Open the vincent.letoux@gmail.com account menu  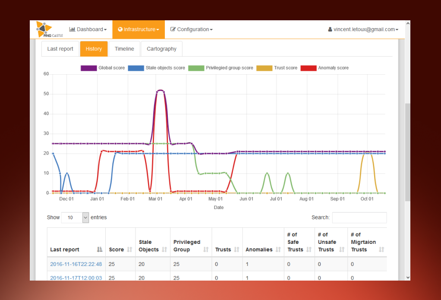pos(363,29)
